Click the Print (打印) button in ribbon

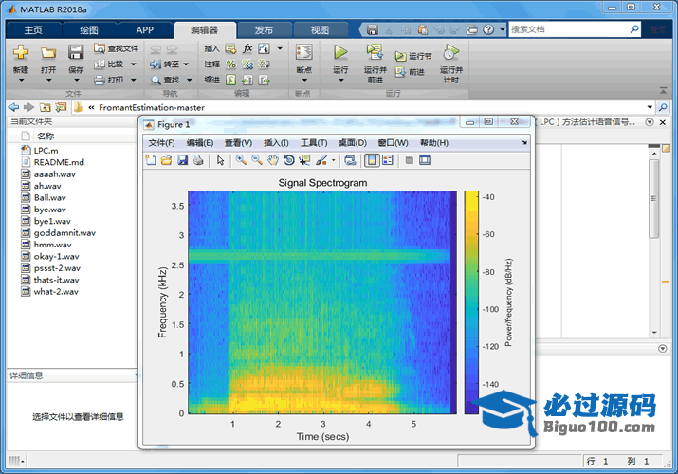(109, 80)
